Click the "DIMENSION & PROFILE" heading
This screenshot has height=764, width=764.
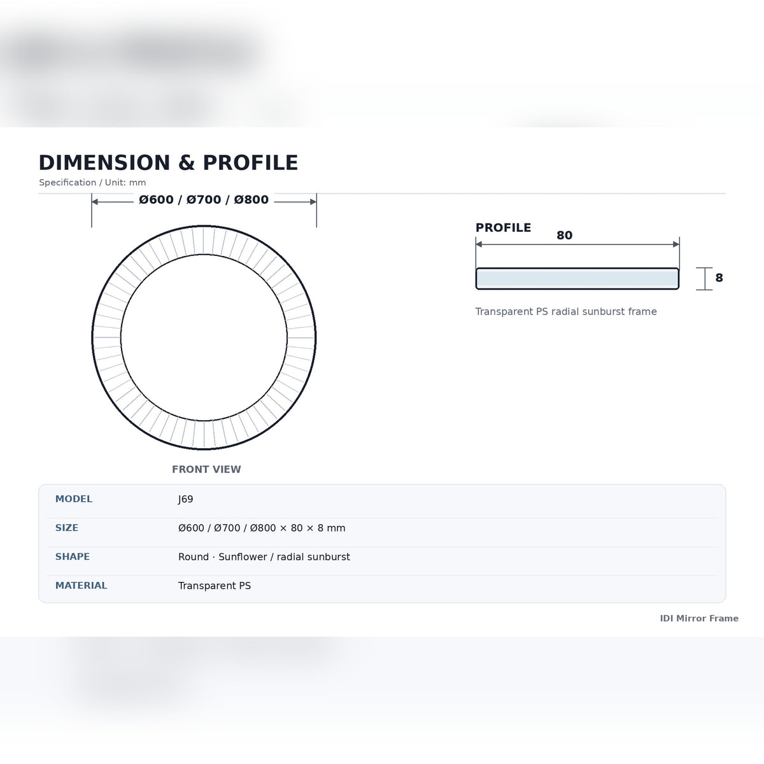168,163
